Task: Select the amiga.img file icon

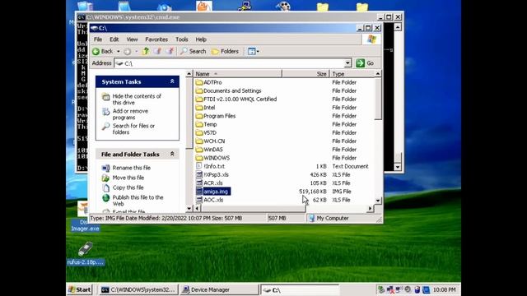Action: pos(199,192)
